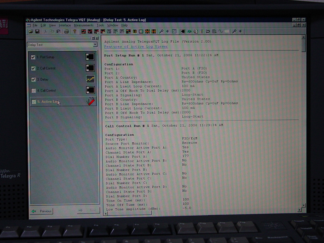
Task: Click the document icon left of File menu
Action: click(29, 25)
